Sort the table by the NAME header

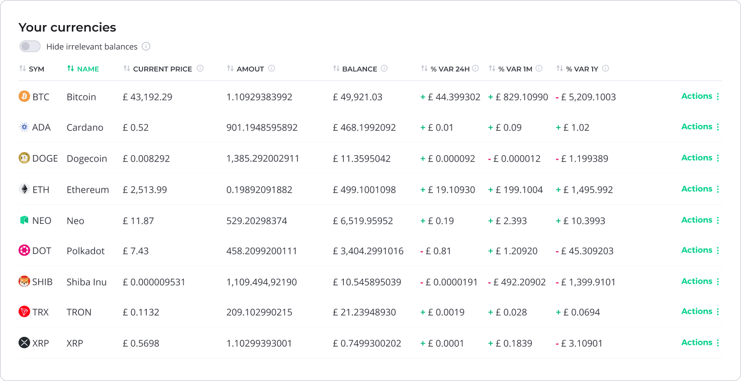pos(83,68)
